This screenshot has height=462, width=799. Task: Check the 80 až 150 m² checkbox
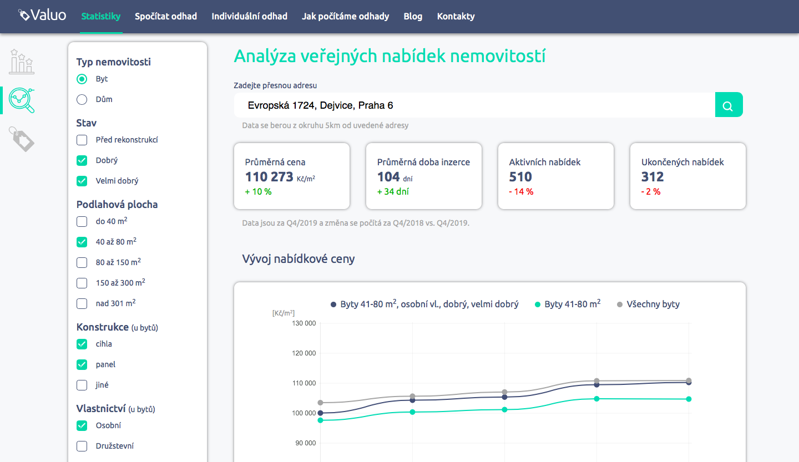tap(82, 262)
